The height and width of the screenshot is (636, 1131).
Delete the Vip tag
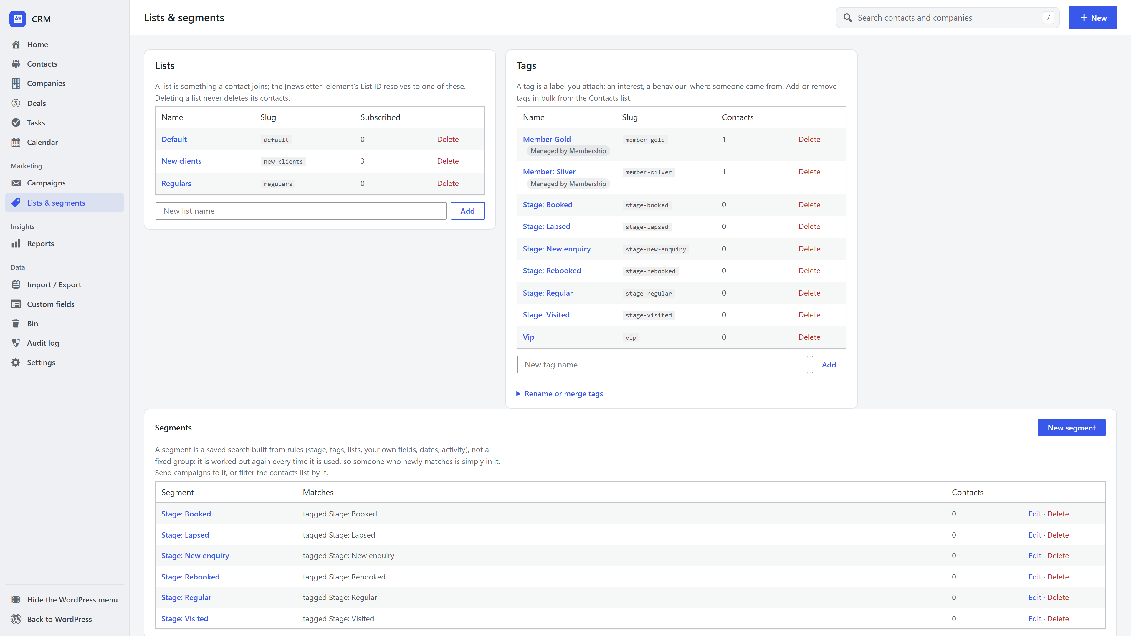coord(809,337)
